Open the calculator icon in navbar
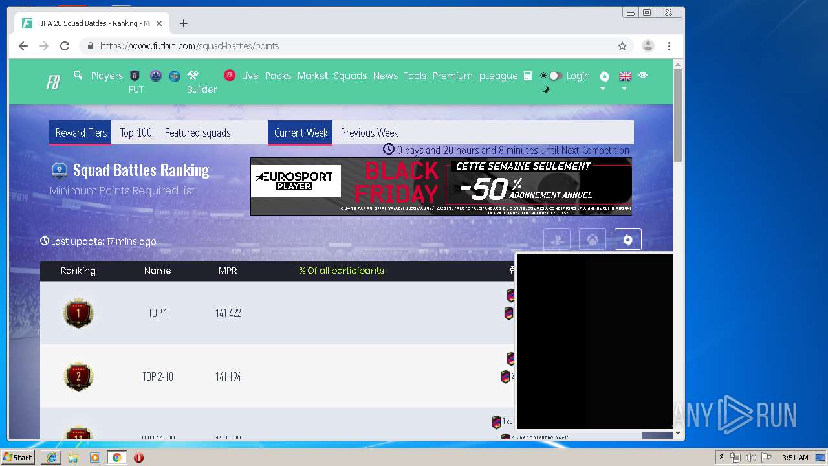 528,76
